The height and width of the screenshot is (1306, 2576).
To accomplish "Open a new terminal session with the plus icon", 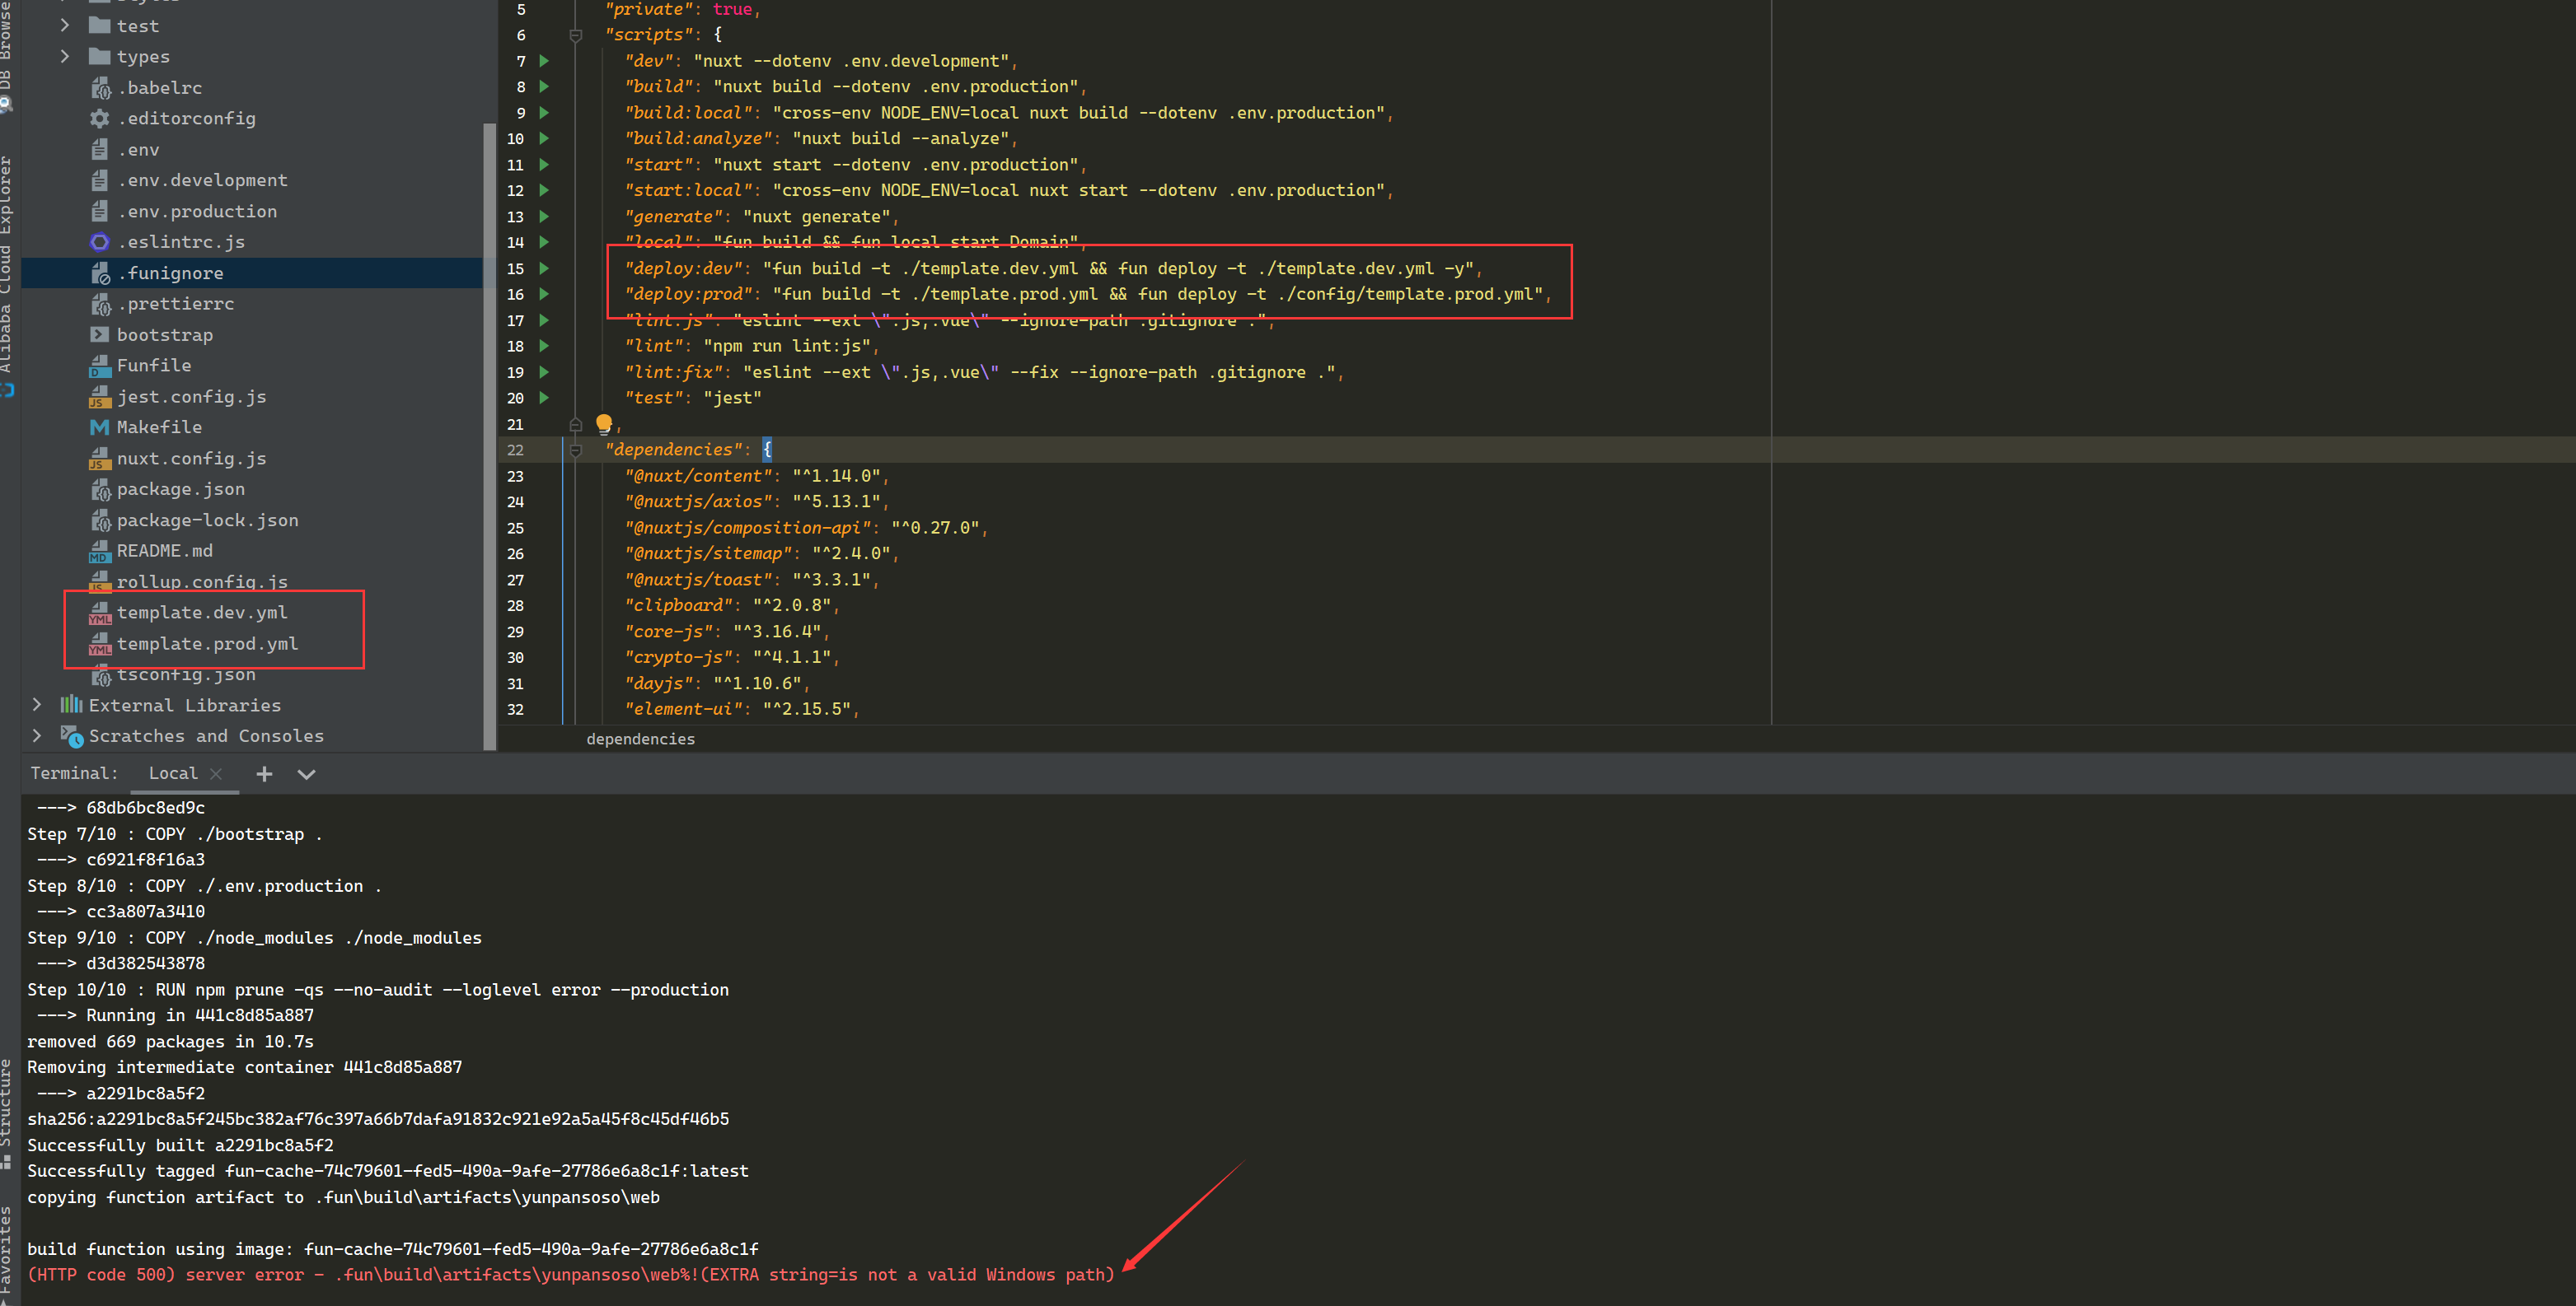I will pos(264,773).
